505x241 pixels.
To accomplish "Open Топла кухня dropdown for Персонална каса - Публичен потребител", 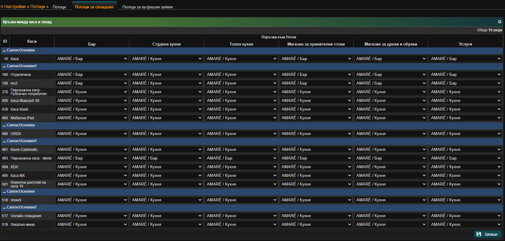I will (241, 92).
